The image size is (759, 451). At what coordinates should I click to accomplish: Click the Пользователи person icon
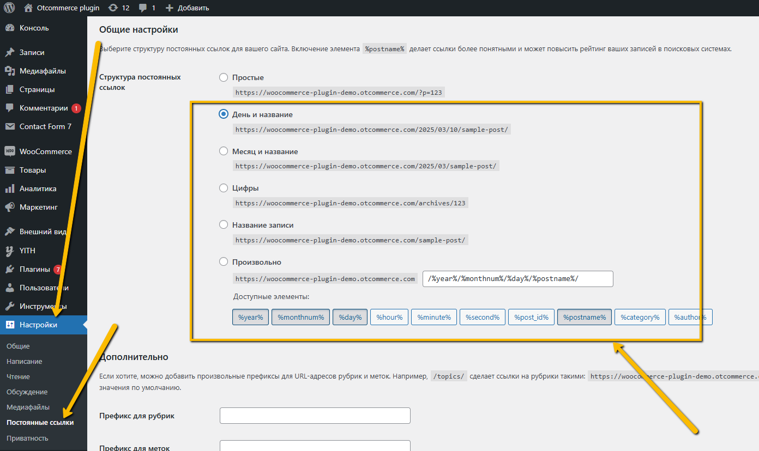click(x=10, y=288)
